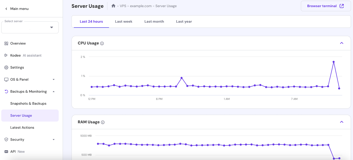This screenshot has width=353, height=160.
Task: Open Snapshots & Backups page
Action: [28, 103]
